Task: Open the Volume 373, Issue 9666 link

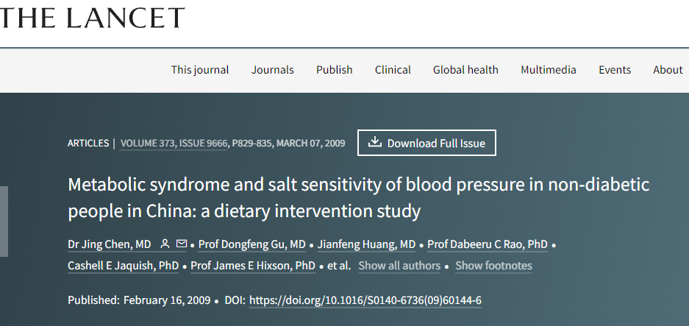Action: point(173,143)
